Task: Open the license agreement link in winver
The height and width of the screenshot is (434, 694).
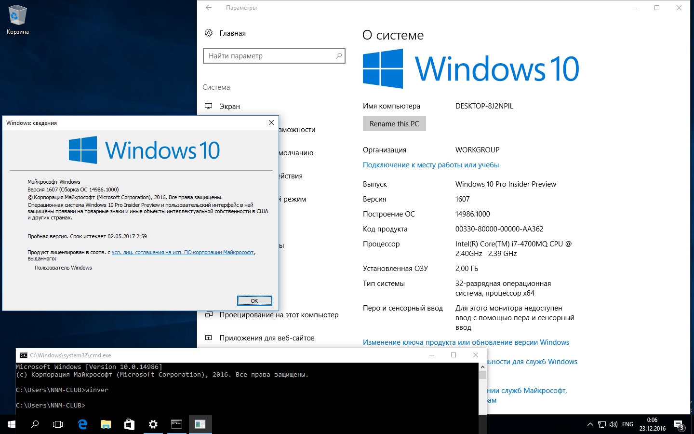Action: click(183, 252)
